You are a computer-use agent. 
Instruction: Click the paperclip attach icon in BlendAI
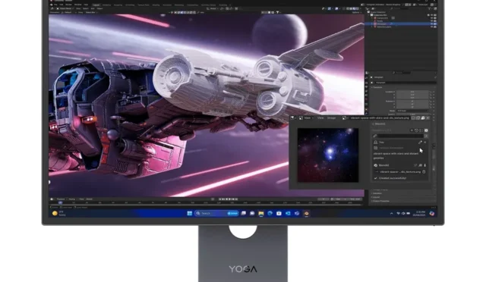[374, 136]
